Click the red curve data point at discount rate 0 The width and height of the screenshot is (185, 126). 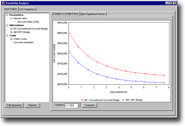click(x=69, y=33)
